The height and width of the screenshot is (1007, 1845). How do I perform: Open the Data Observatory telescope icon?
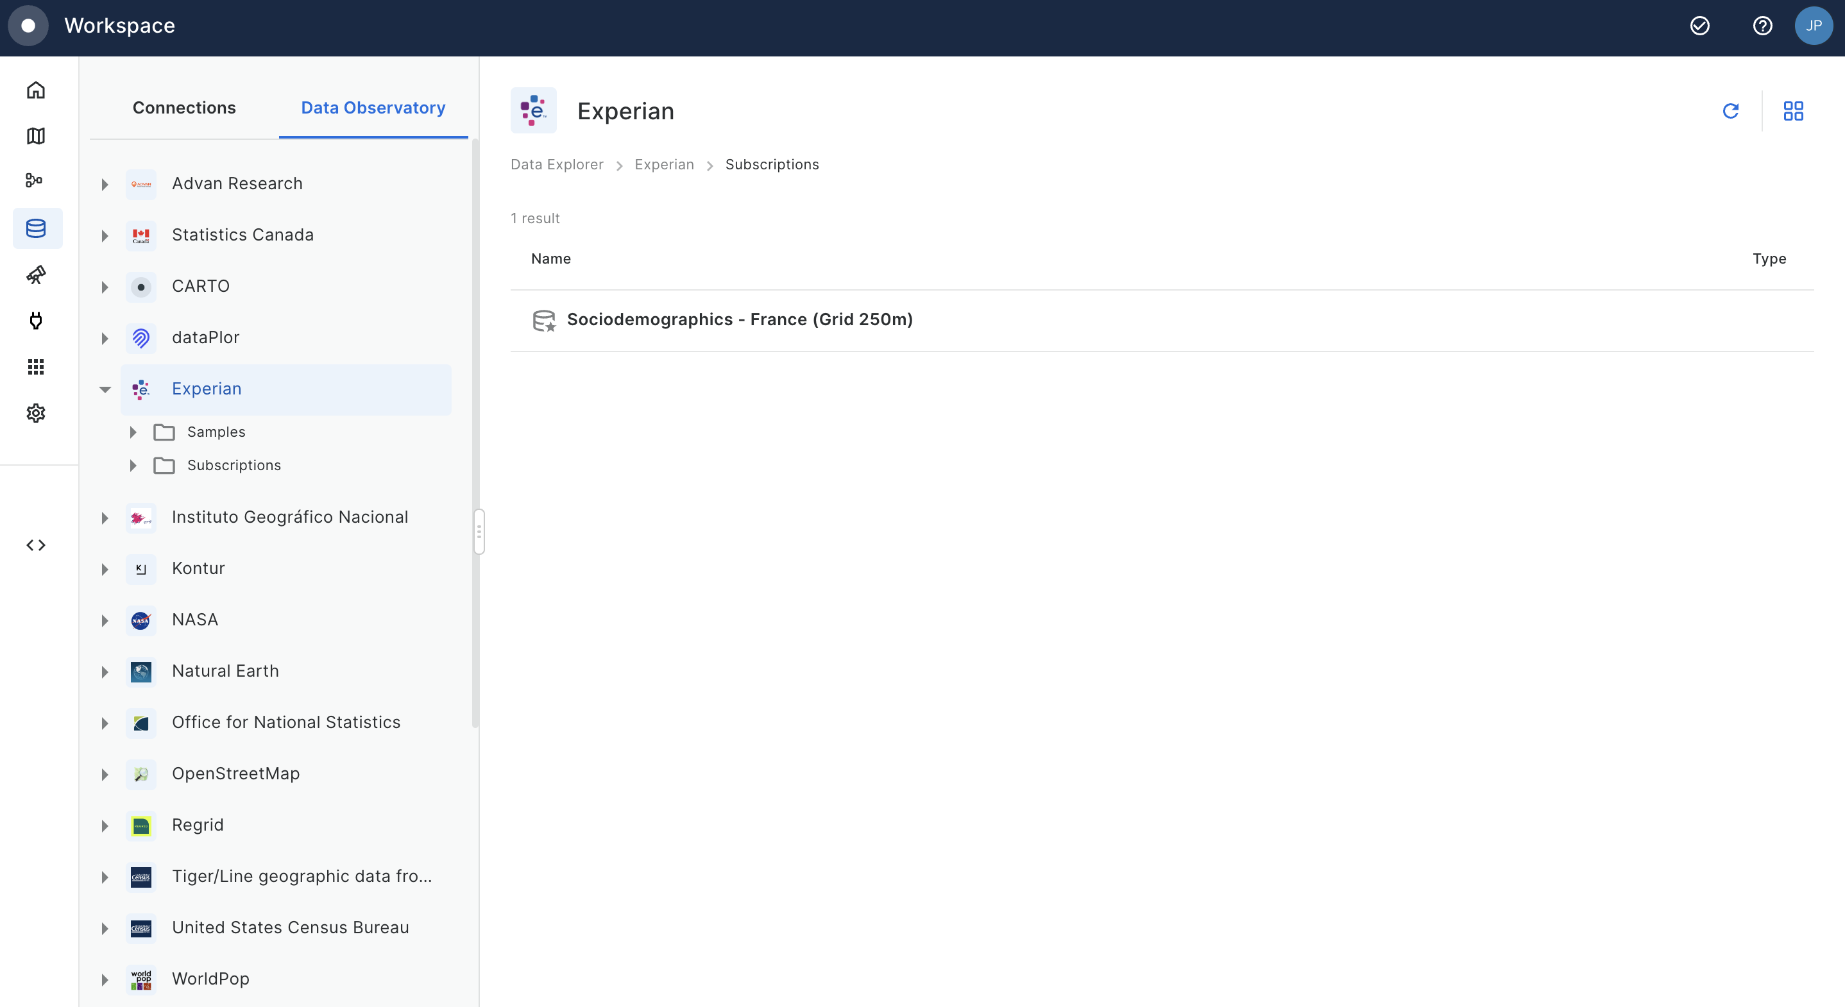36,275
